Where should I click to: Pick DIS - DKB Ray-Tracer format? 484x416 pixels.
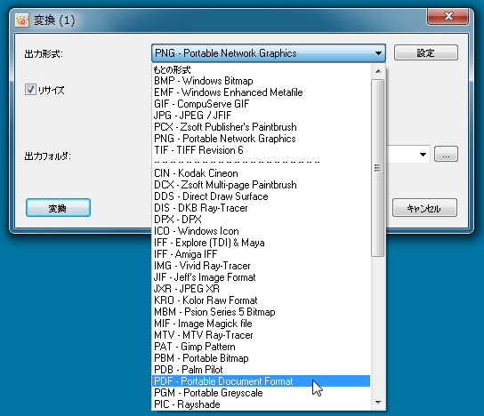point(262,208)
